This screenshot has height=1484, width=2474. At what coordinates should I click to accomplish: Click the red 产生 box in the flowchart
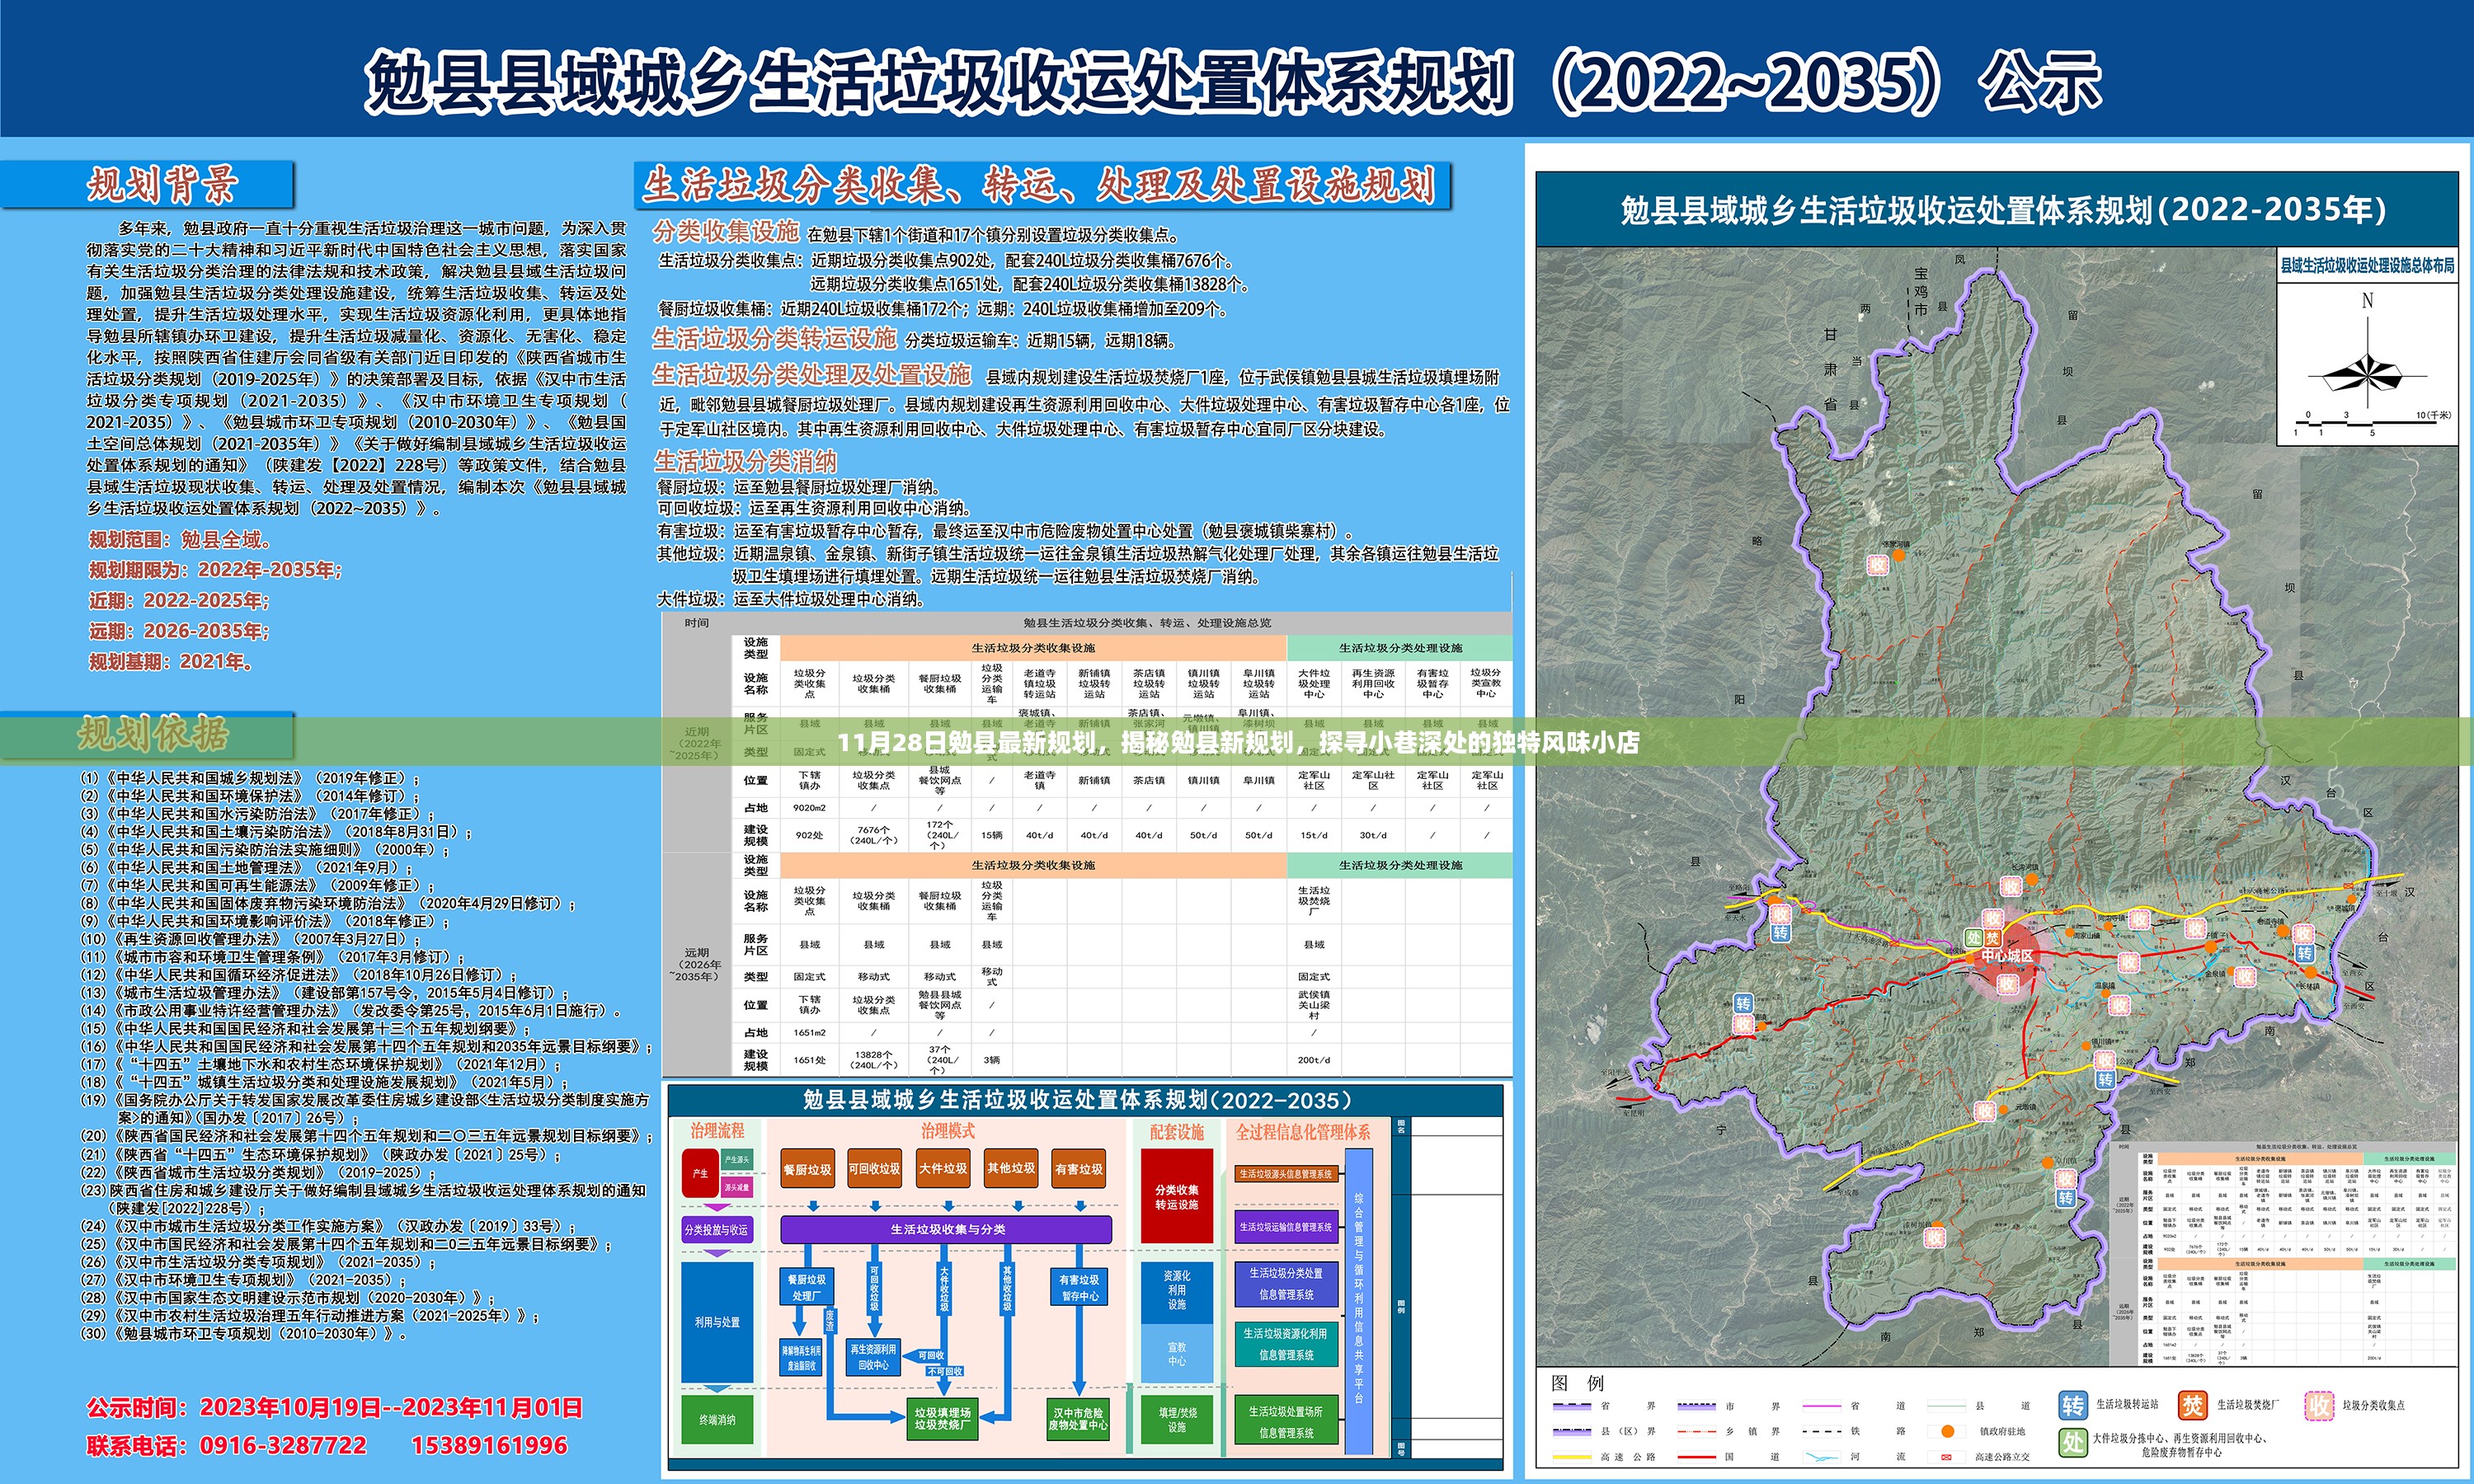coord(700,1173)
